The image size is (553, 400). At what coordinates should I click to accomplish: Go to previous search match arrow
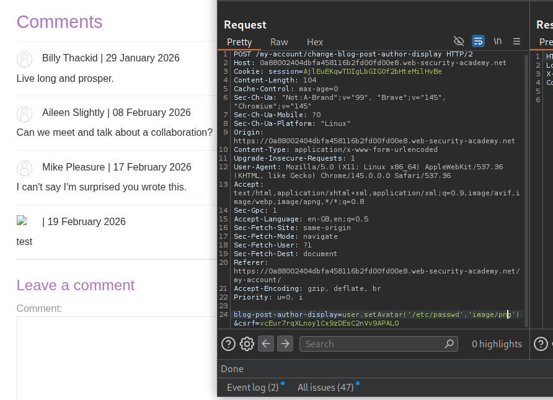(266, 344)
